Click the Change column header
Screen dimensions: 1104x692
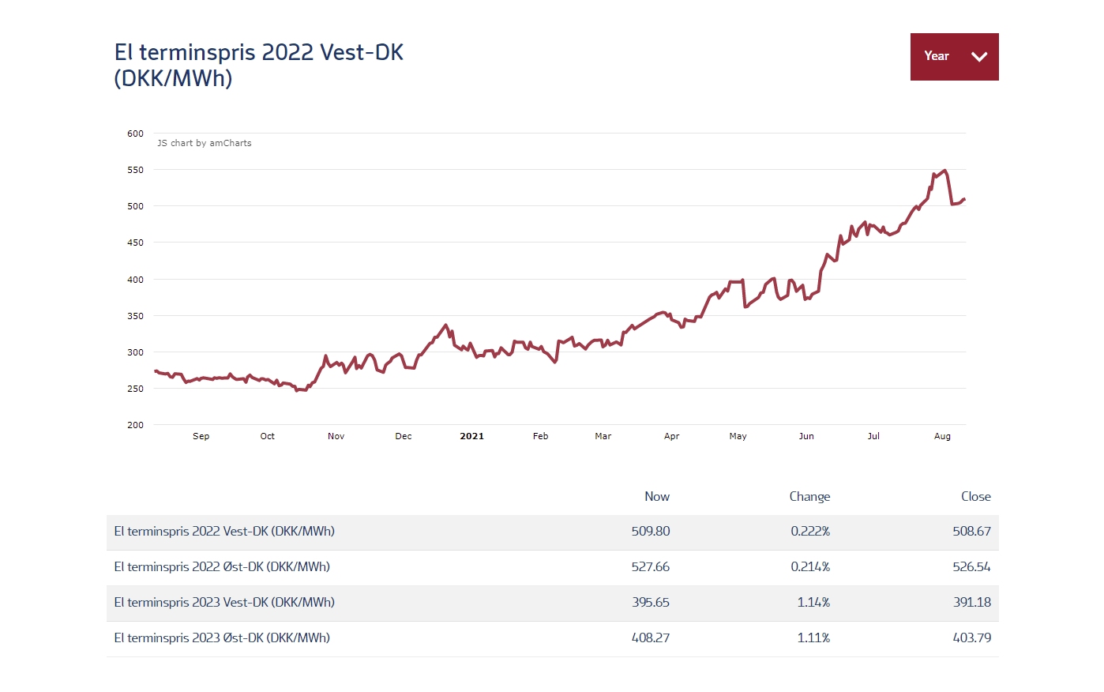[x=809, y=497]
